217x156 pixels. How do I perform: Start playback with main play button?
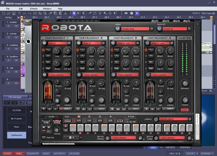point(137,13)
